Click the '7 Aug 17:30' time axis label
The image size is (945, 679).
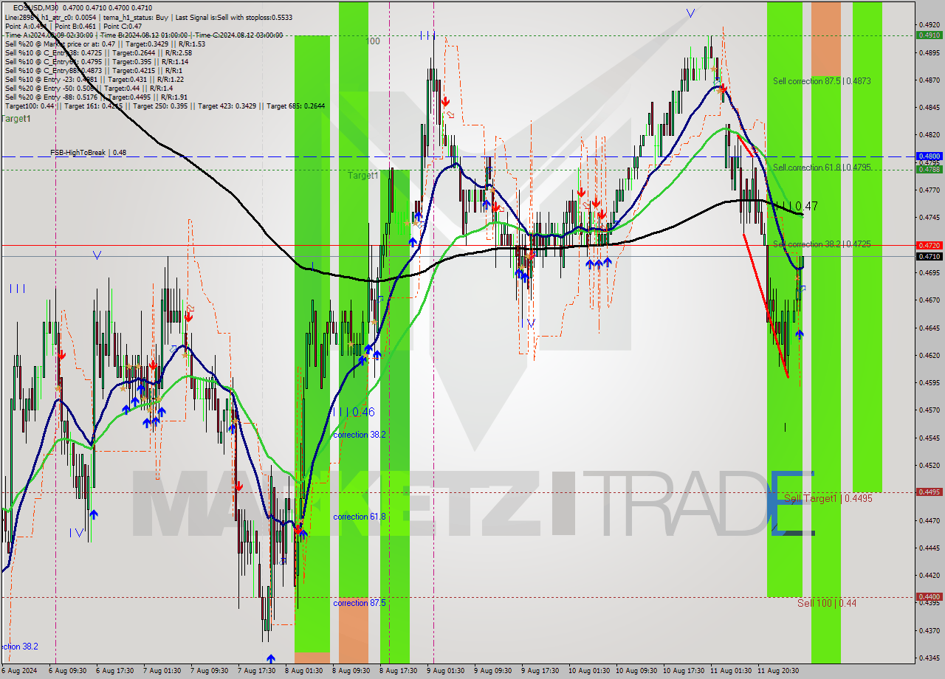pos(256,671)
